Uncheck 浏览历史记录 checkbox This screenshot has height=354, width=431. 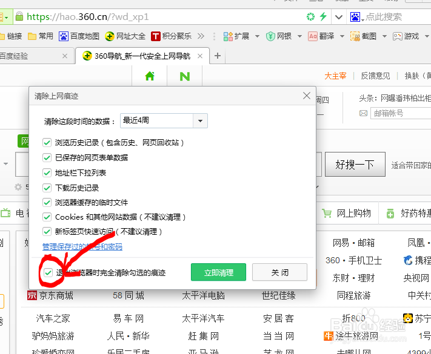tap(47, 142)
